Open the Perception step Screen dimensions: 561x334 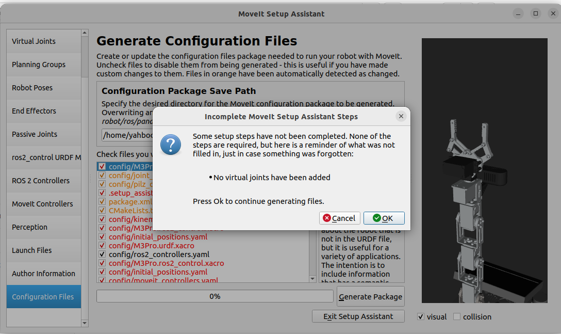[44, 227]
